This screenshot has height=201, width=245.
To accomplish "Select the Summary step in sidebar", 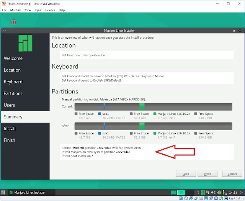I will pyautogui.click(x=25, y=117).
